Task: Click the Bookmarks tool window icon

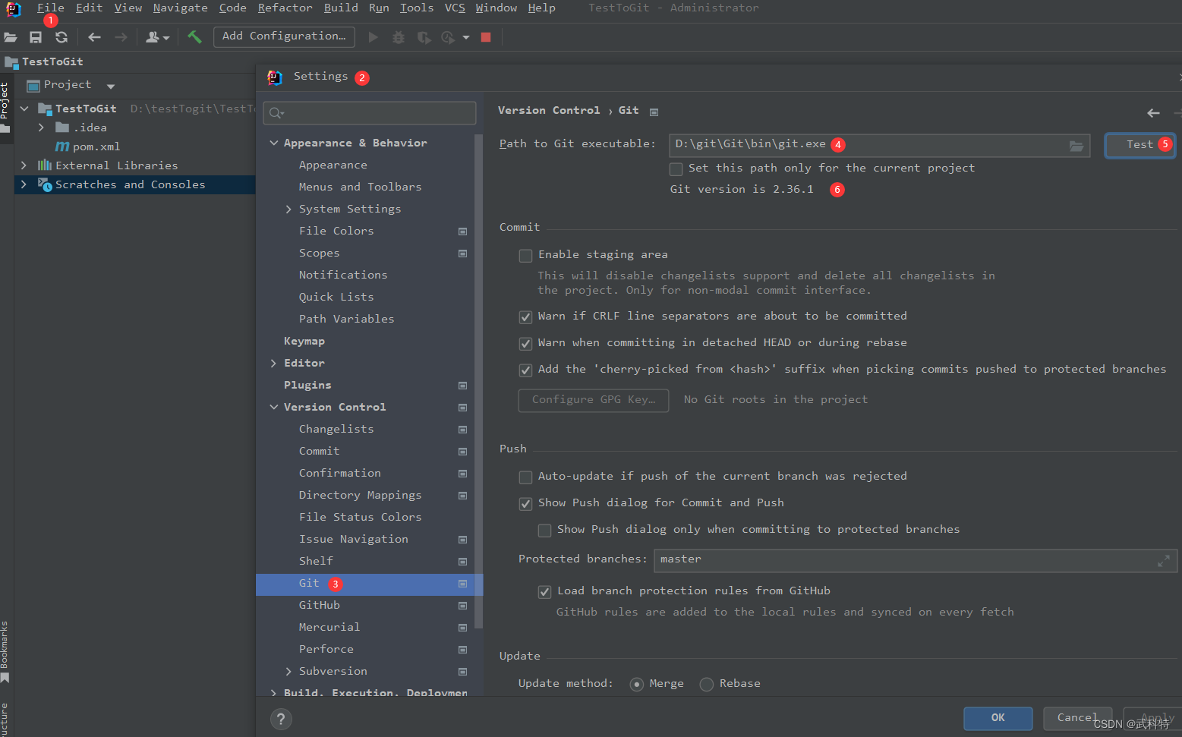Action: [x=5, y=677]
